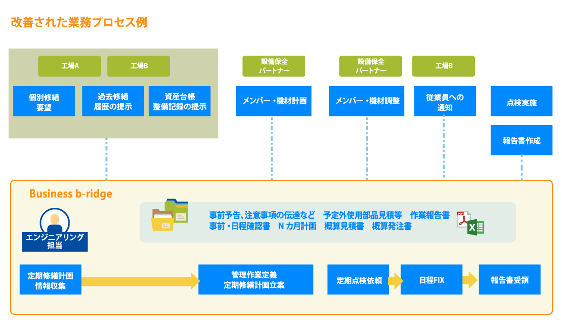Click the 定期点検依頼 button
562x323 pixels.
point(358,280)
